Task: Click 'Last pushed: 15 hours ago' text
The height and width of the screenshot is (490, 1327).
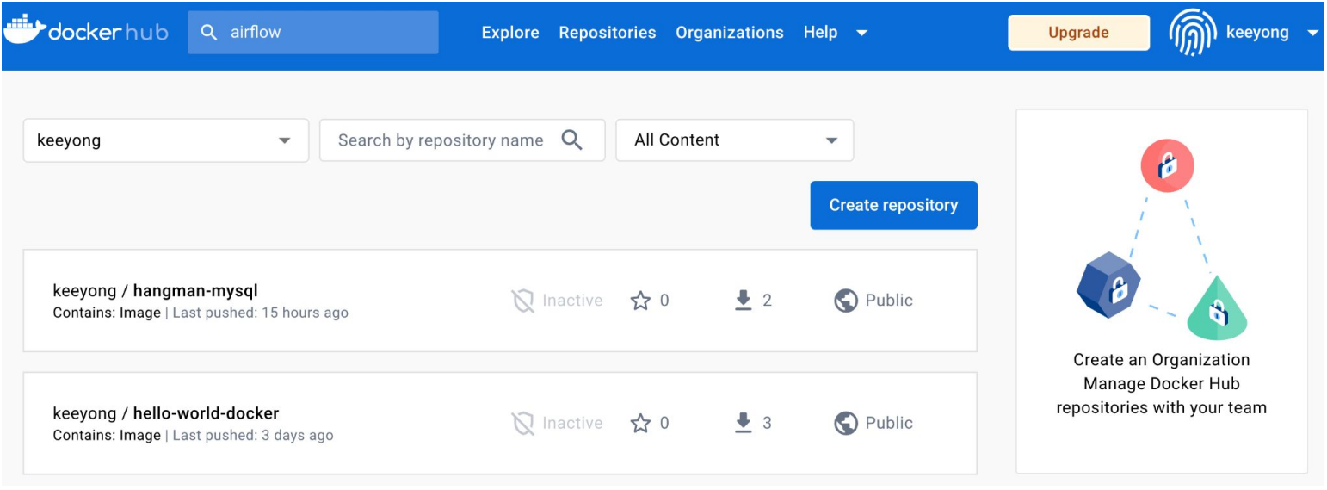Action: click(260, 313)
